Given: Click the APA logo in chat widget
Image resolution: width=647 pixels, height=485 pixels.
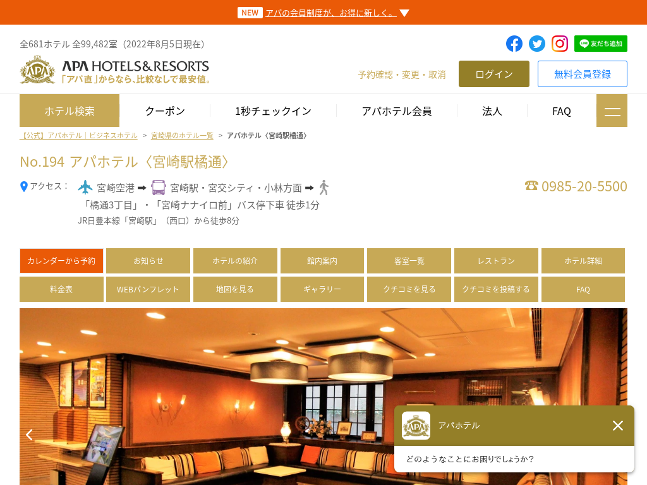Looking at the screenshot, I should (x=416, y=426).
